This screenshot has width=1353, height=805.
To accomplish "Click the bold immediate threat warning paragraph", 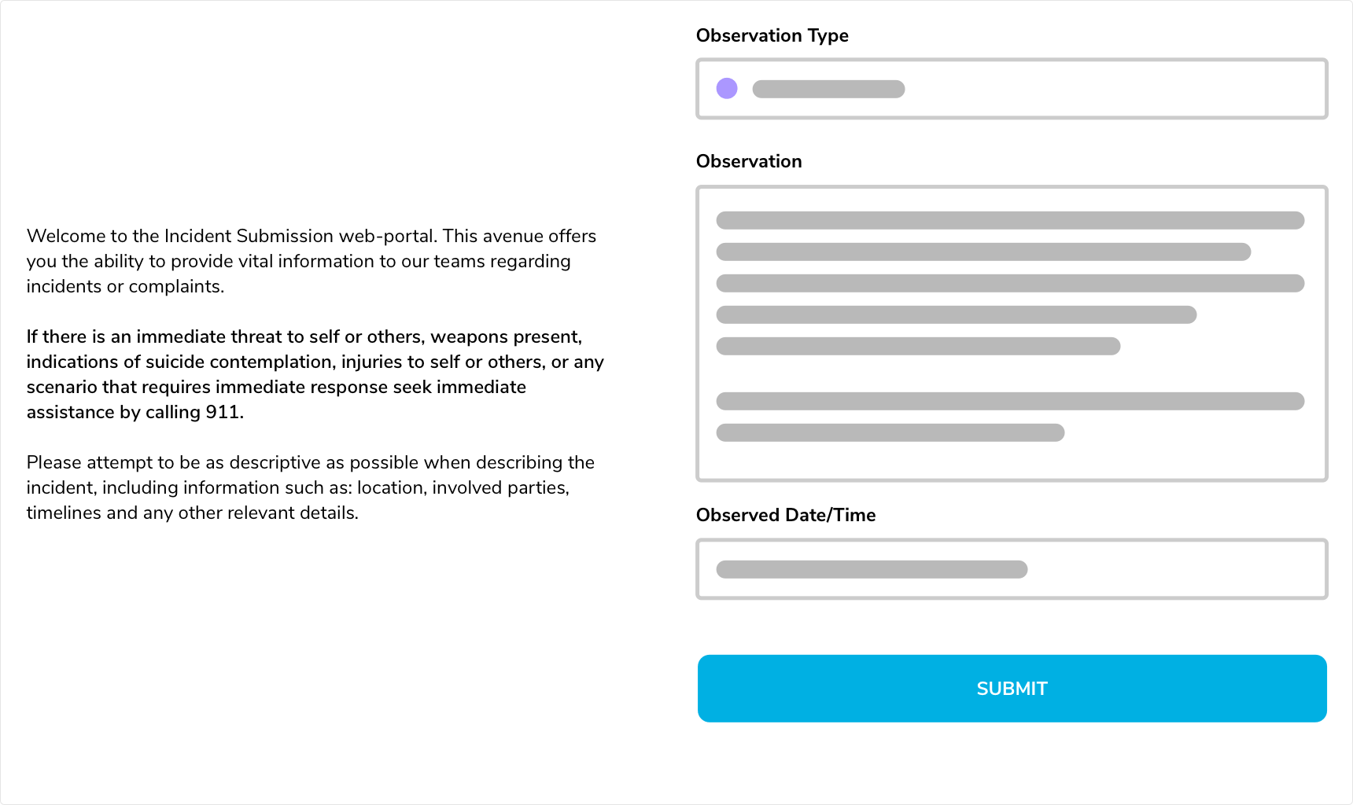I will (315, 374).
